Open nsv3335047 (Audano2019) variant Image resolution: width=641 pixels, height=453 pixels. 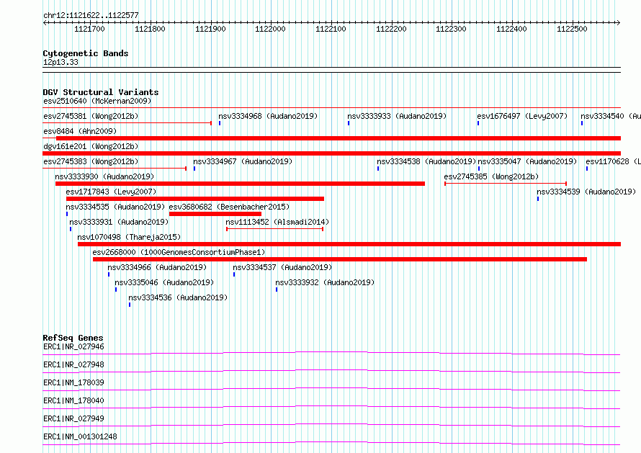527,161
